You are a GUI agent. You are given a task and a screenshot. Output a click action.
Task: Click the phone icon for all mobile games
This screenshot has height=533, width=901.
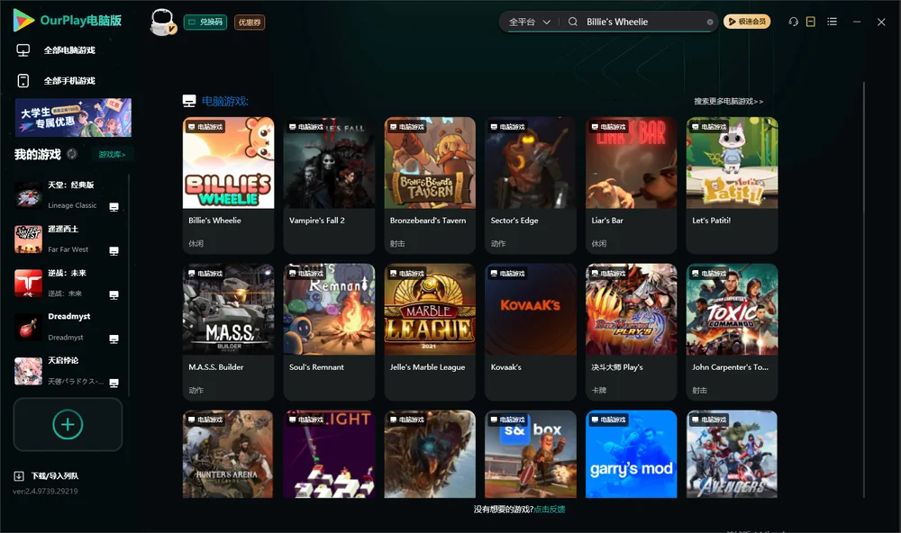click(x=23, y=81)
